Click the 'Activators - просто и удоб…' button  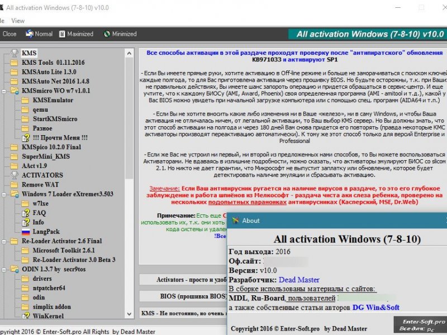point(183,280)
